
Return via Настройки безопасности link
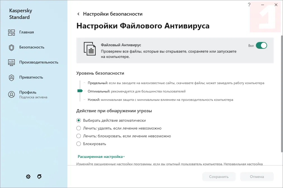pyautogui.click(x=113, y=14)
